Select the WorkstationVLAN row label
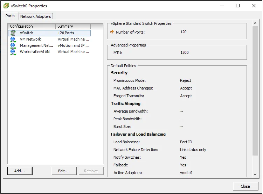 click(x=35, y=52)
